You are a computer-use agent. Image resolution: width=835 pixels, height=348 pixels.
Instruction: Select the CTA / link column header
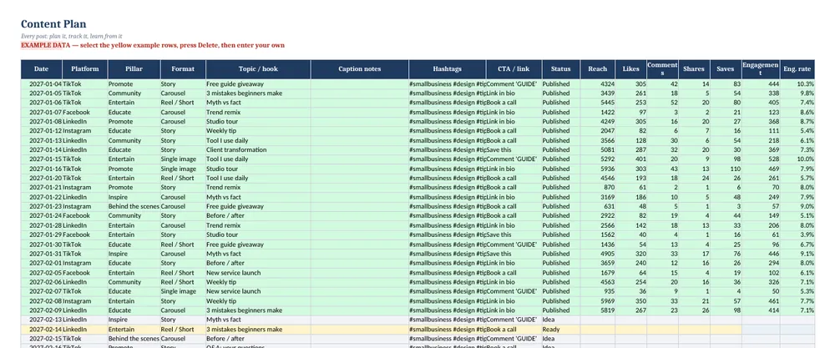[514, 69]
